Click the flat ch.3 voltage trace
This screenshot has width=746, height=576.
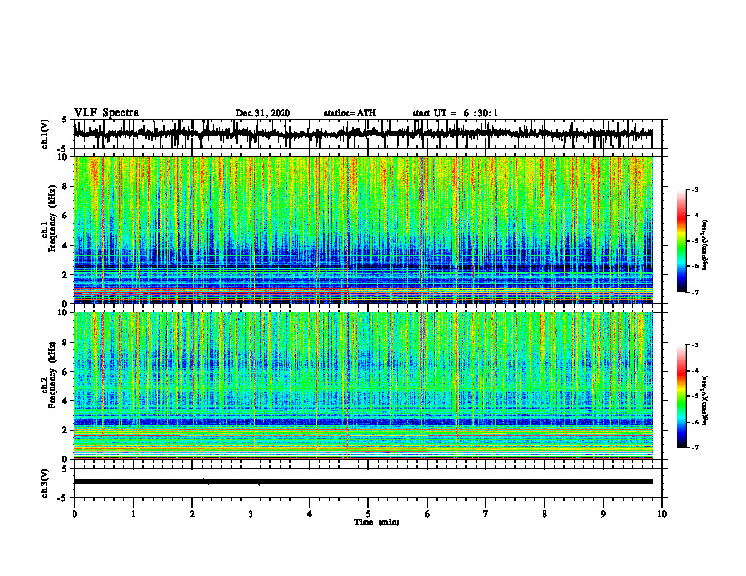(364, 482)
